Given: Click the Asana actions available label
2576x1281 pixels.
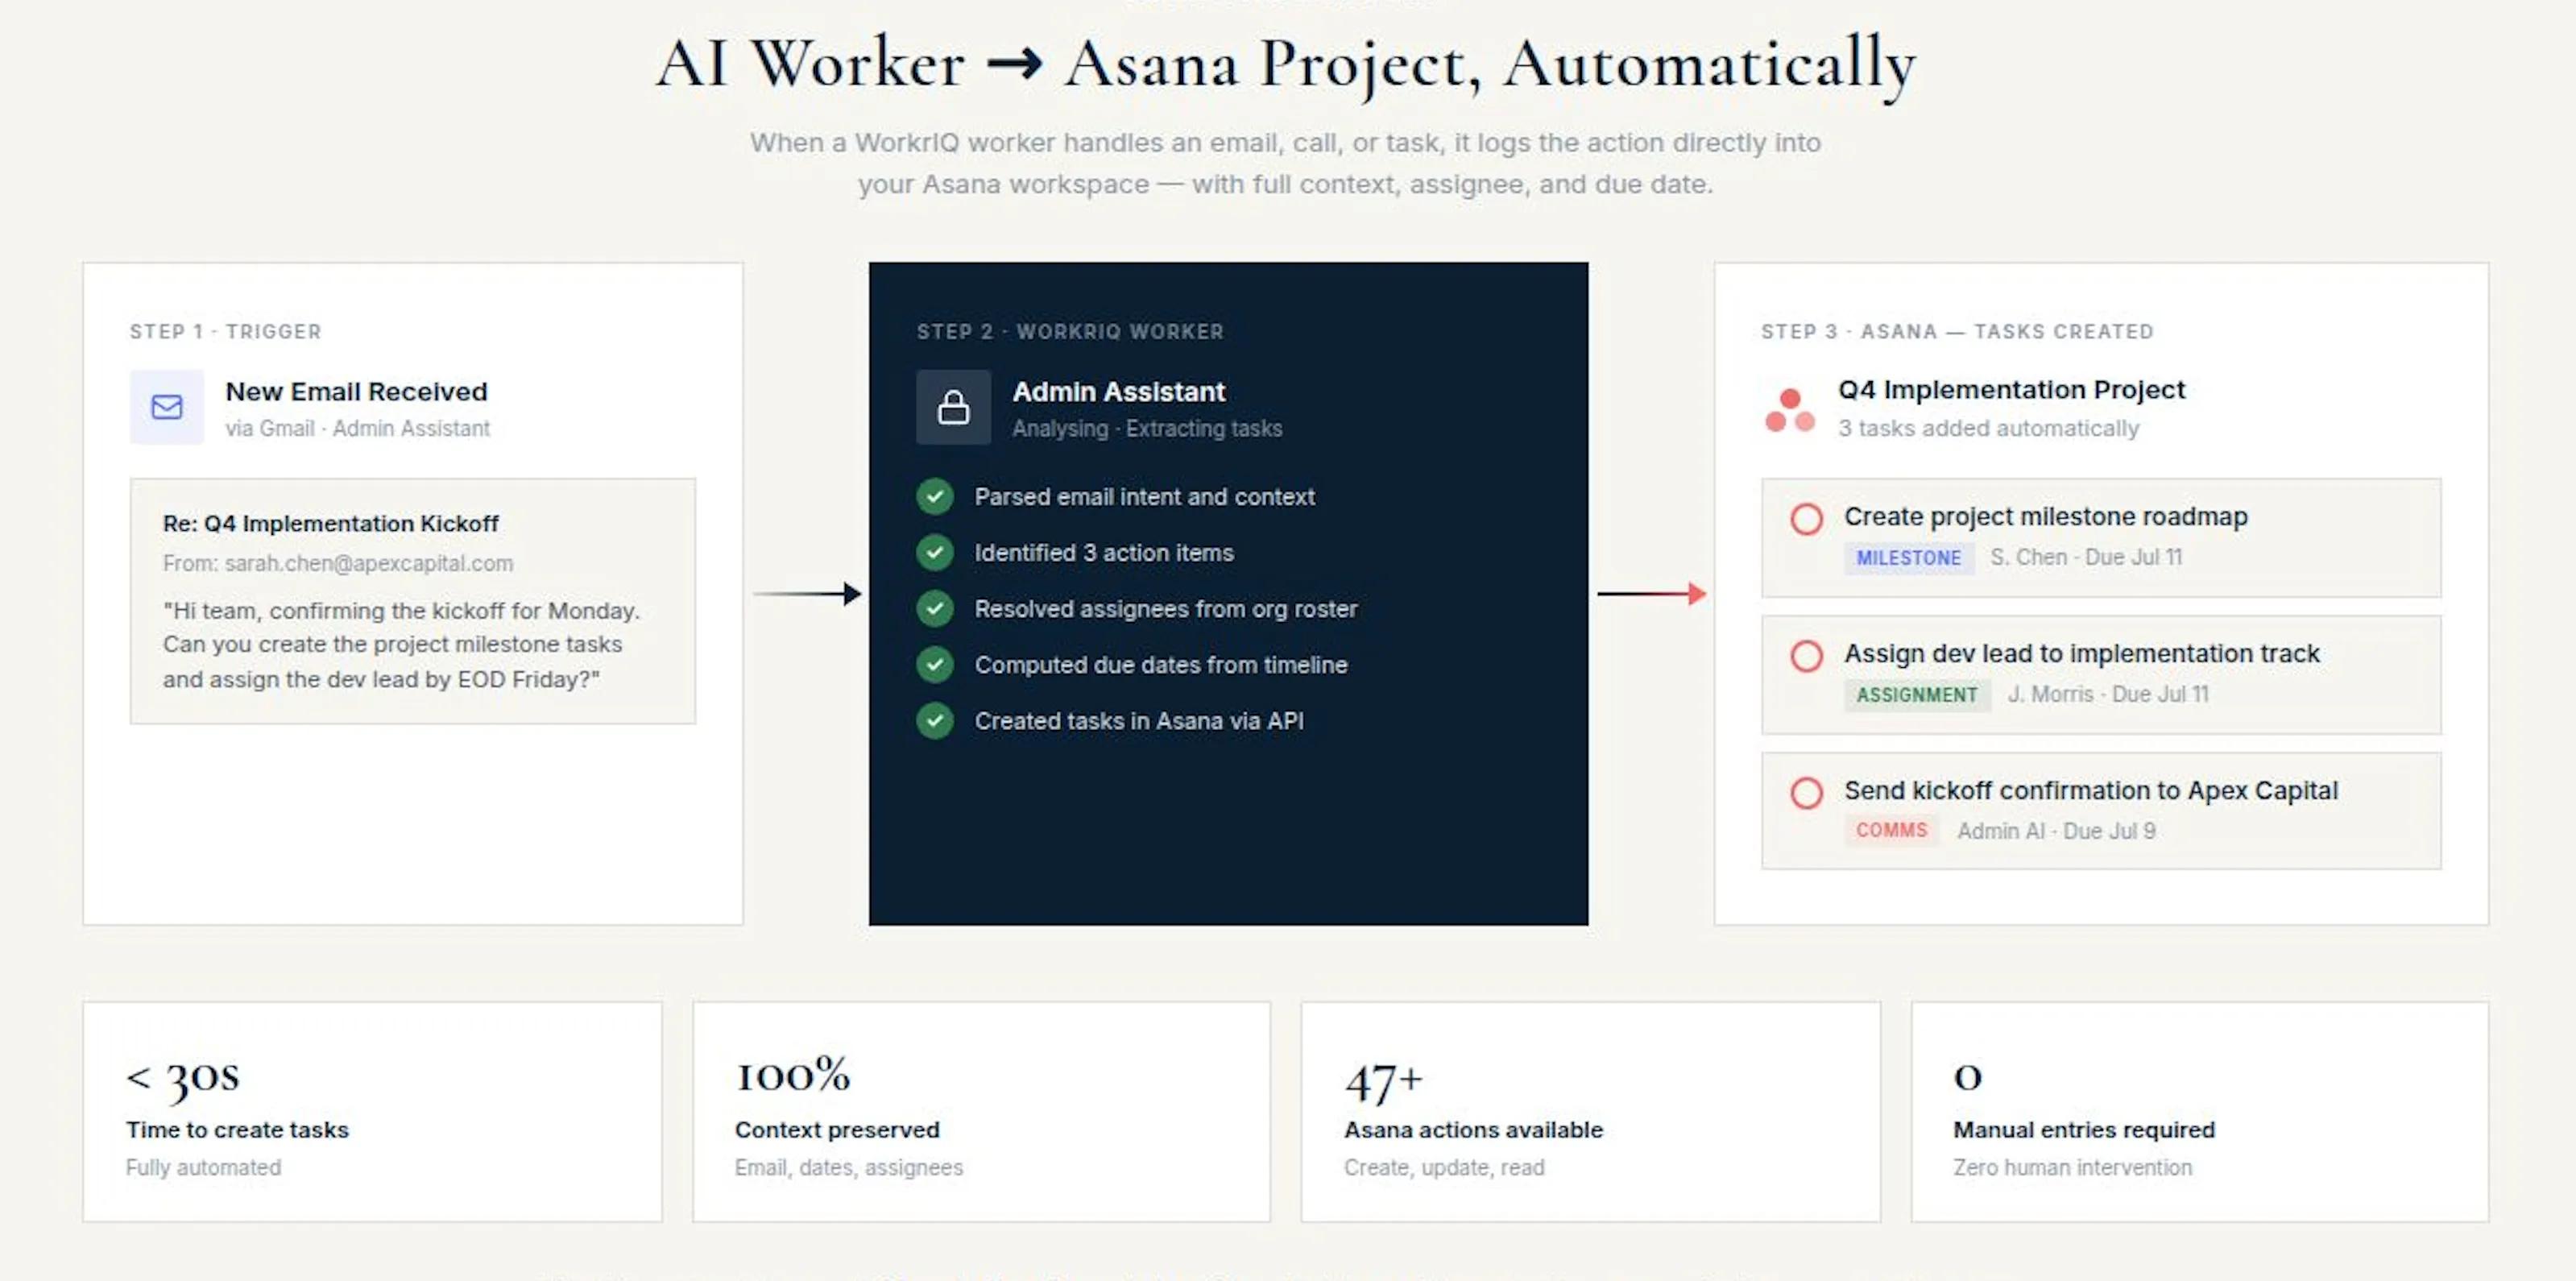Looking at the screenshot, I should [x=1473, y=1130].
